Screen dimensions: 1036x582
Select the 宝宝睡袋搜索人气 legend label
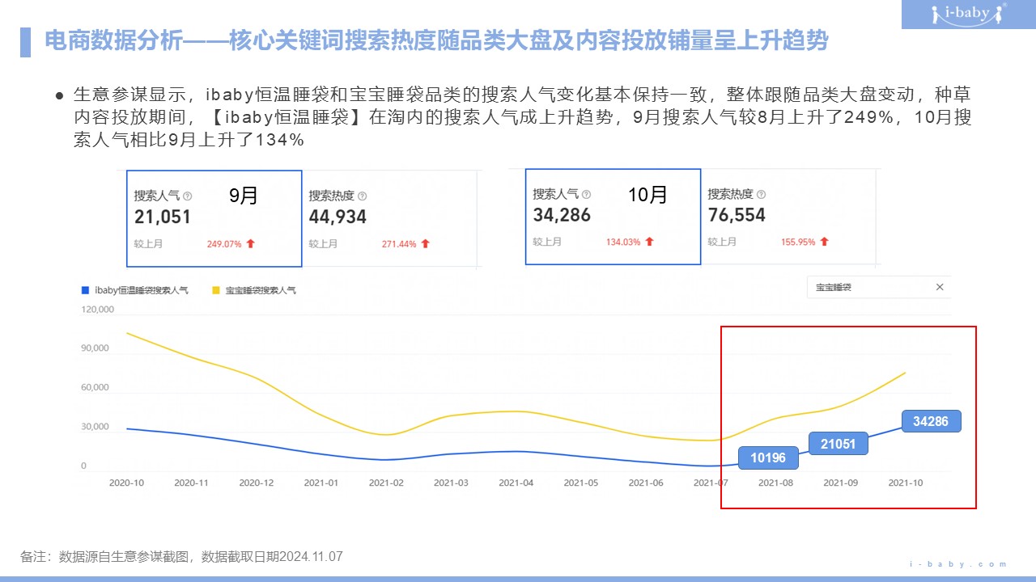click(x=261, y=289)
